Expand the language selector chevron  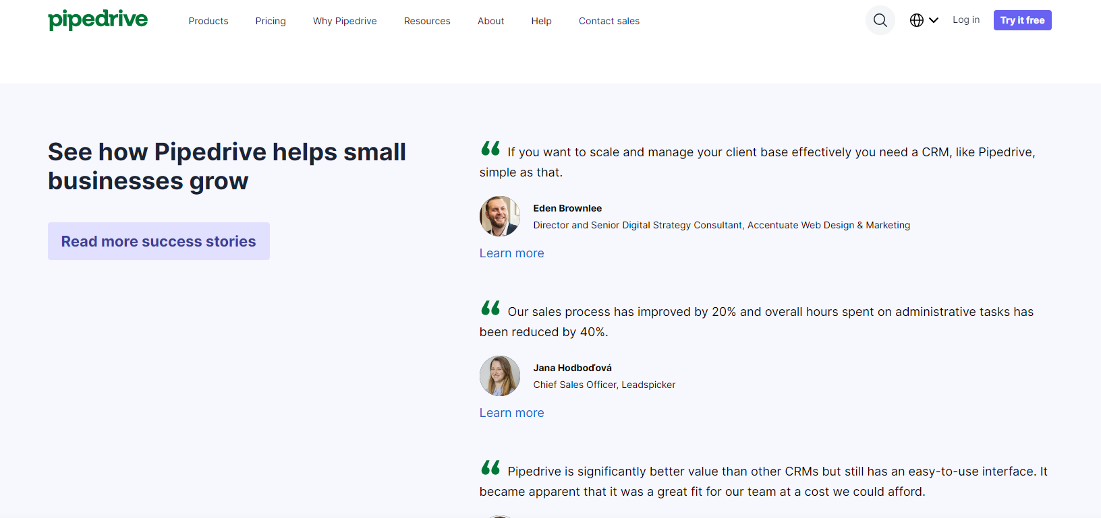tap(934, 20)
